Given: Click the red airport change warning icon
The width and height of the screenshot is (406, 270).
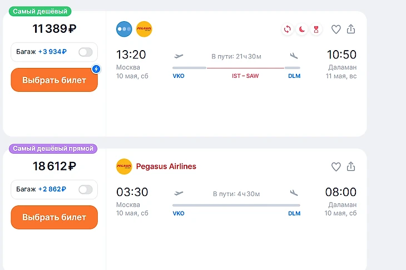Looking at the screenshot, I should [287, 30].
